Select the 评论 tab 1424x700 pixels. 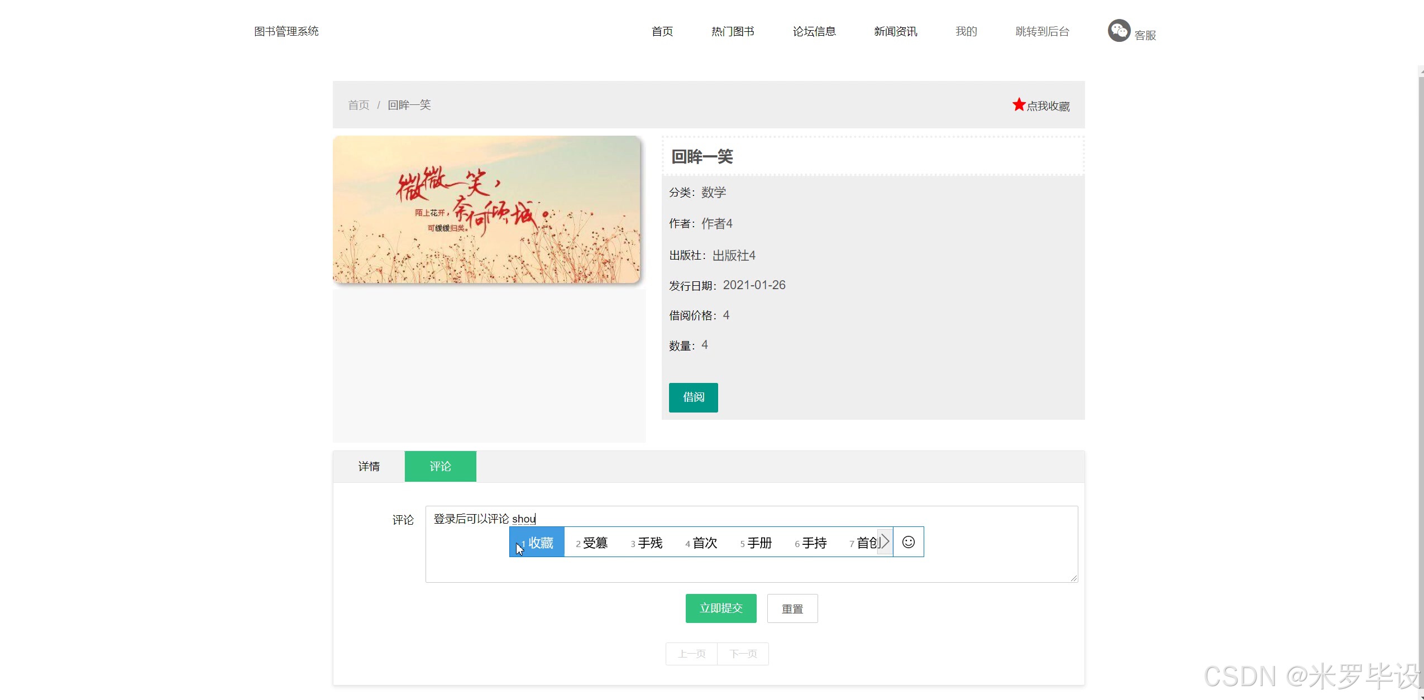coord(440,467)
